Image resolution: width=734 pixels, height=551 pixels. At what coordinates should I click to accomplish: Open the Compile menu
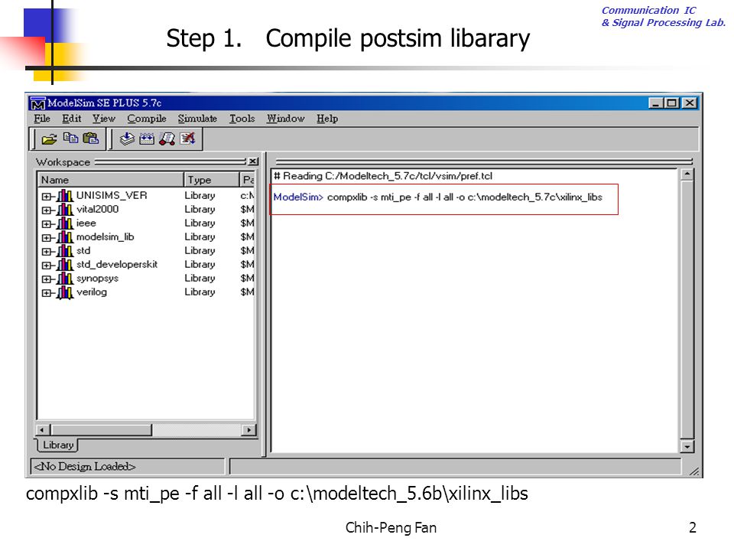coord(147,119)
